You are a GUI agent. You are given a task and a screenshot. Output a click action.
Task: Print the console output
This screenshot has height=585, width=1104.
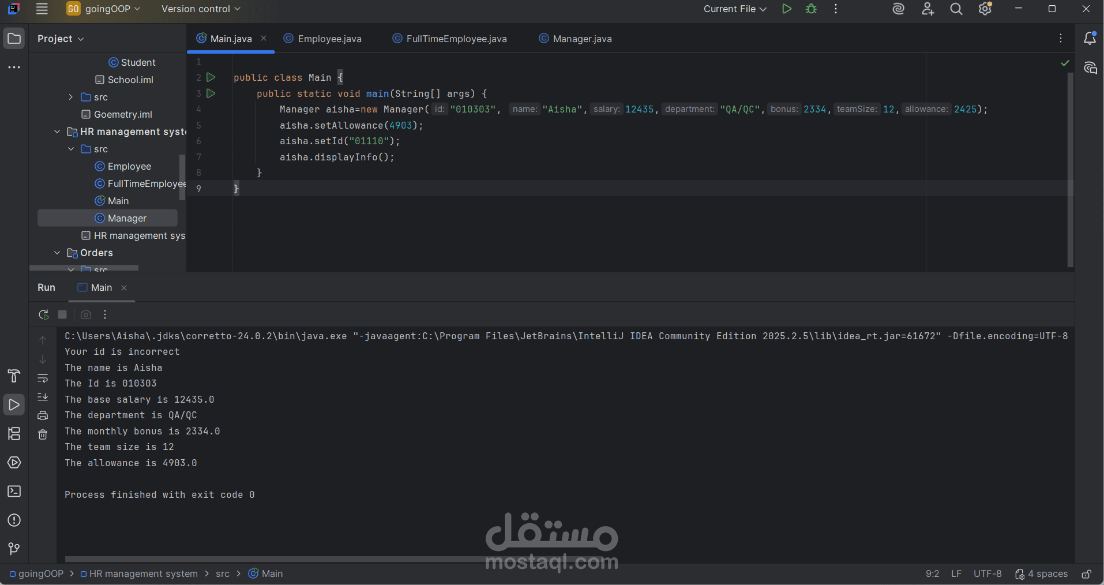(43, 415)
